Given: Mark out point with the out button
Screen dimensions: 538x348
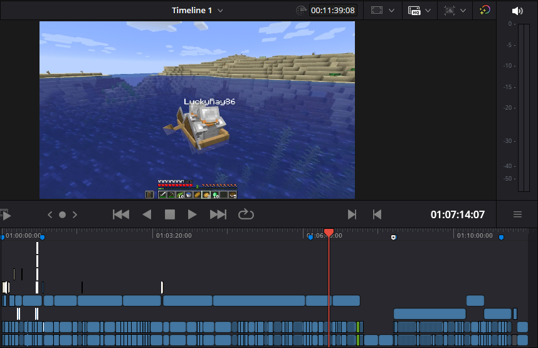Looking at the screenshot, I should coord(377,215).
